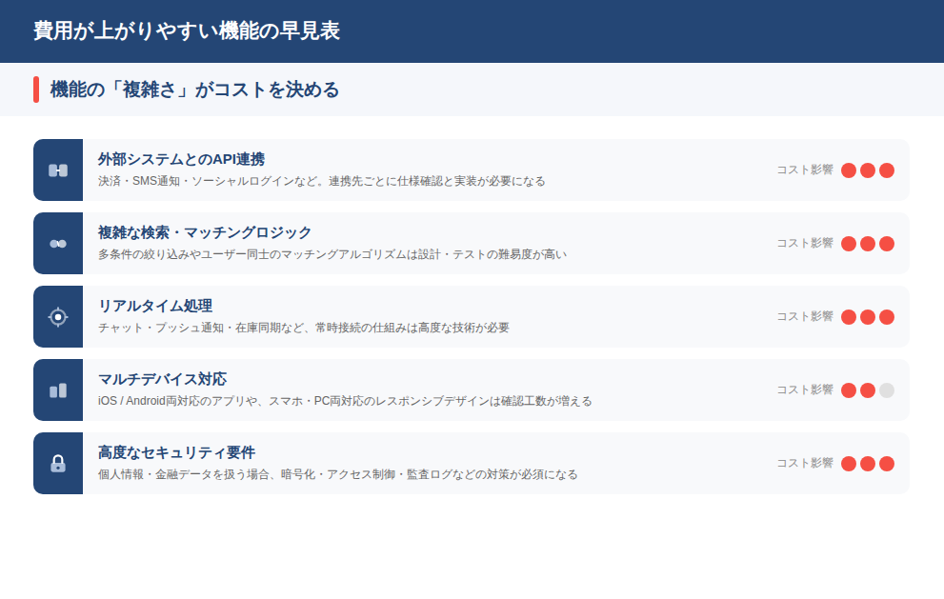The height and width of the screenshot is (599, 944).
Task: Click the search matching logic row icon
Action: click(x=58, y=244)
